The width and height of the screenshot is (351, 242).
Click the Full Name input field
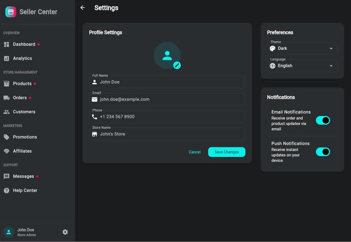170,82
